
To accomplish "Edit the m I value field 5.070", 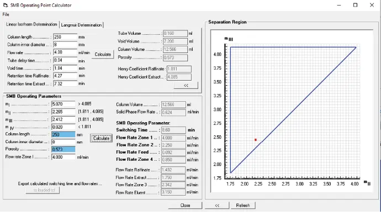I will pos(63,104).
